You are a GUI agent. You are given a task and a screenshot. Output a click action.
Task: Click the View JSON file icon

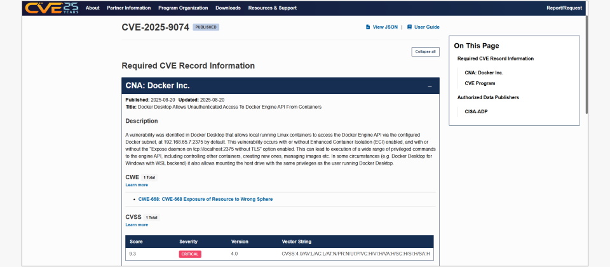(x=368, y=27)
